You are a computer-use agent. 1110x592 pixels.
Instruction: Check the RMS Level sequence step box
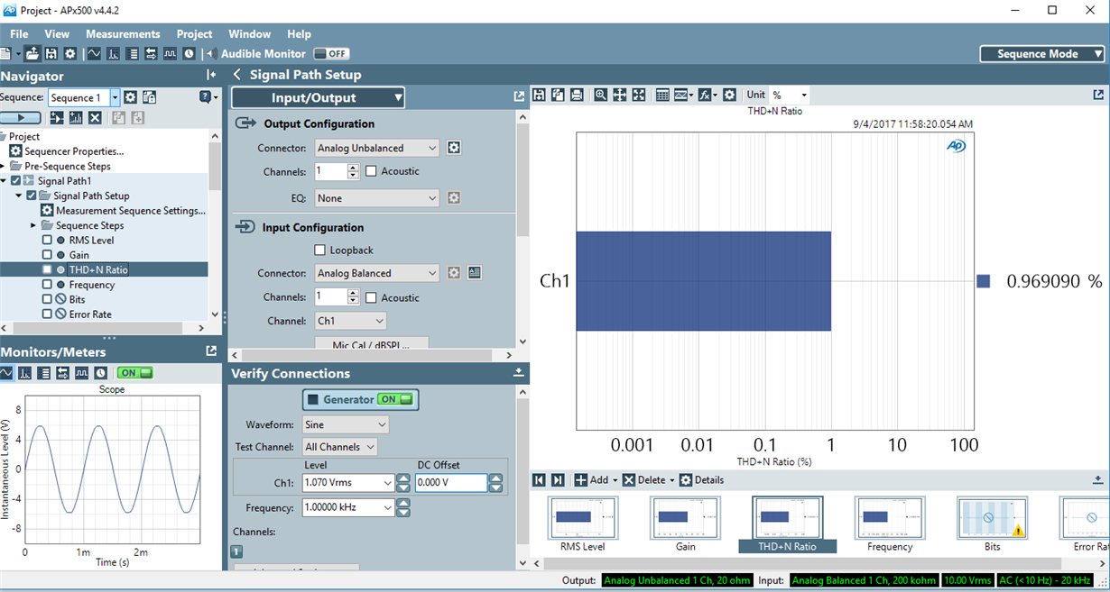(48, 241)
